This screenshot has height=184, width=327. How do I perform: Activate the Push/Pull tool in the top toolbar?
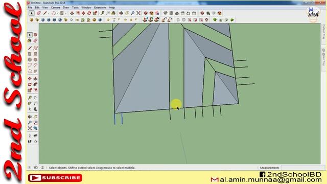point(72,13)
